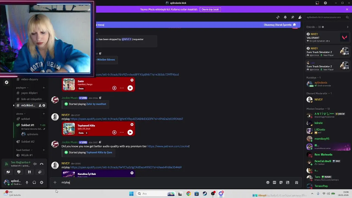Open the GIF picker
The height and width of the screenshot is (198, 352).
(x=274, y=182)
